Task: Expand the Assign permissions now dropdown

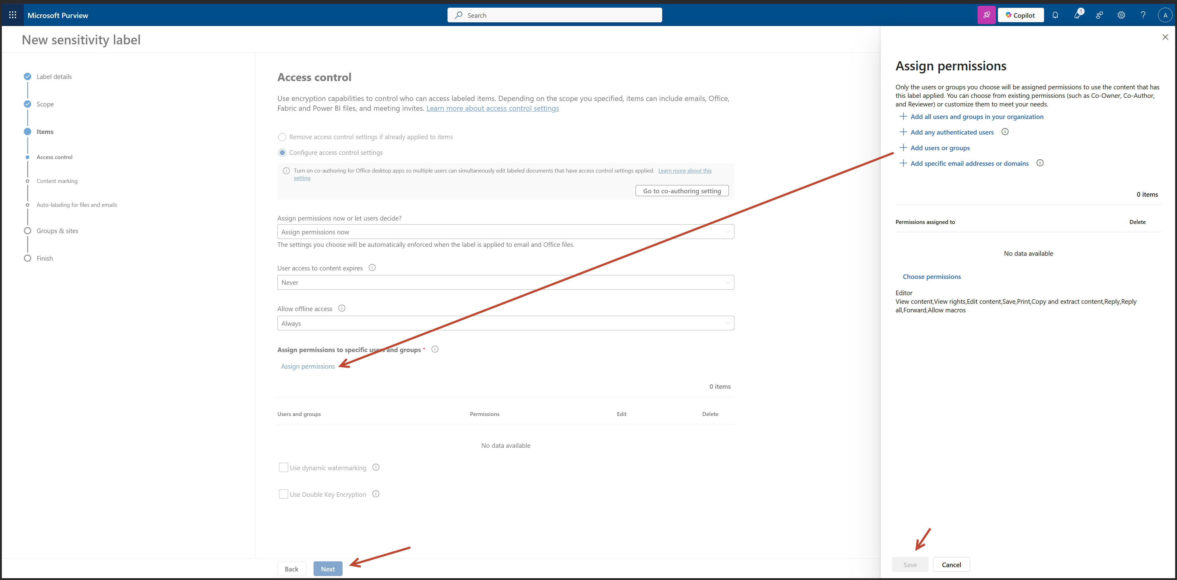Action: pyautogui.click(x=505, y=232)
